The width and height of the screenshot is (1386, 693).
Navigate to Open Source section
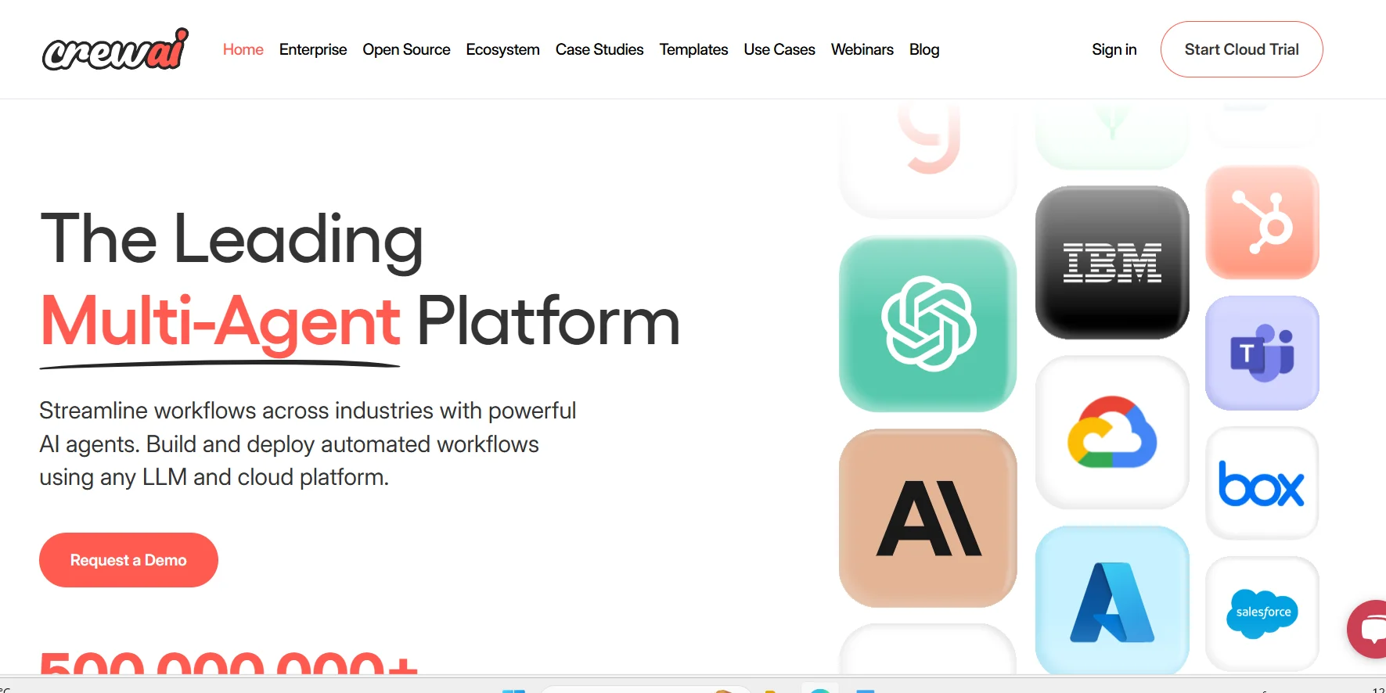click(x=406, y=49)
